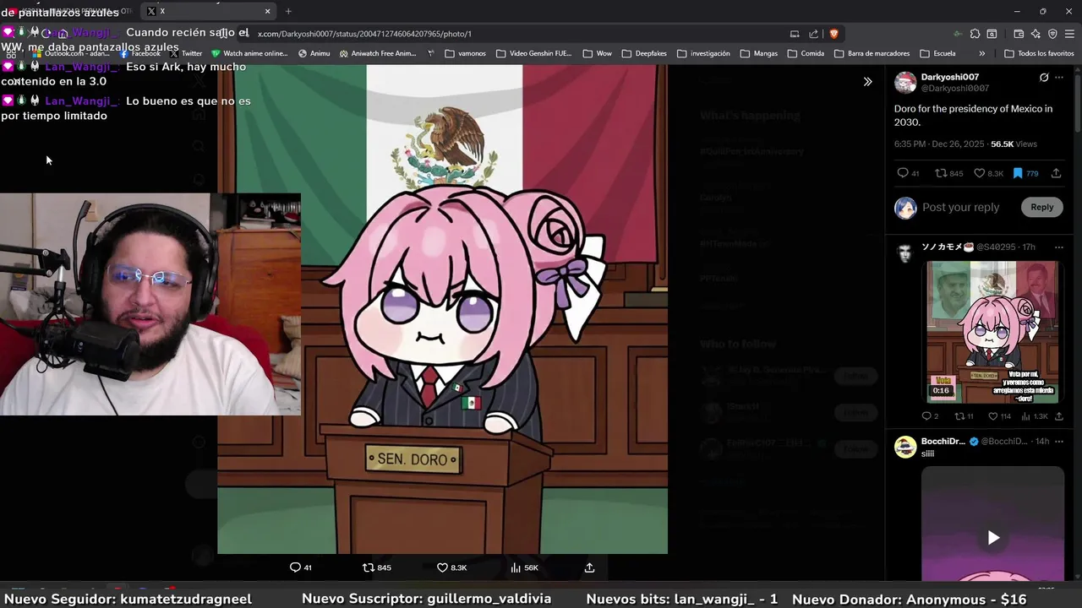
Task: Open Darkyoshi007's profile name link
Action: [x=950, y=77]
